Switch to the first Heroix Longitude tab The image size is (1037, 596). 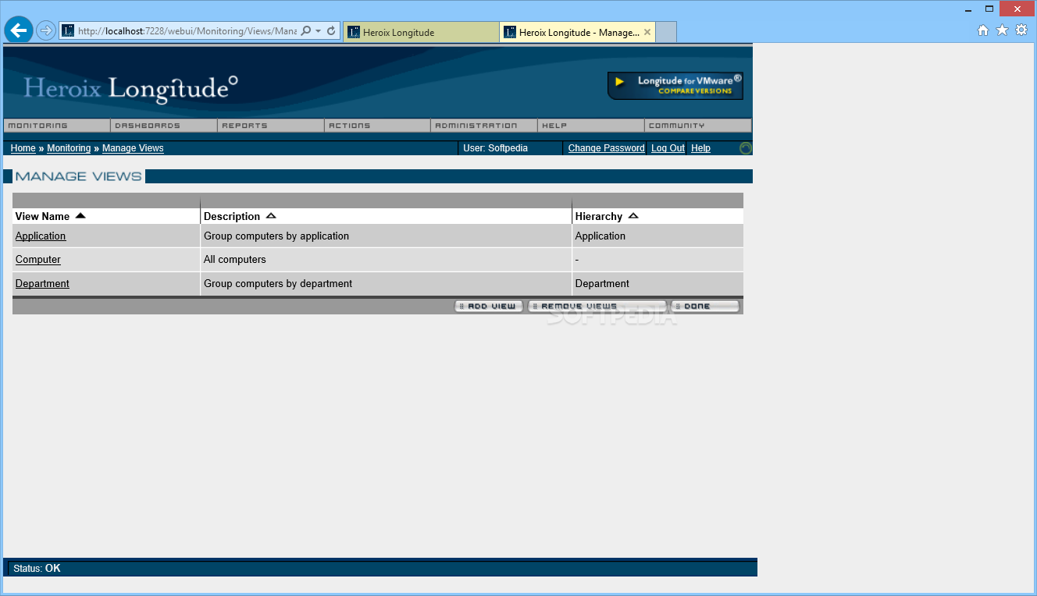421,32
